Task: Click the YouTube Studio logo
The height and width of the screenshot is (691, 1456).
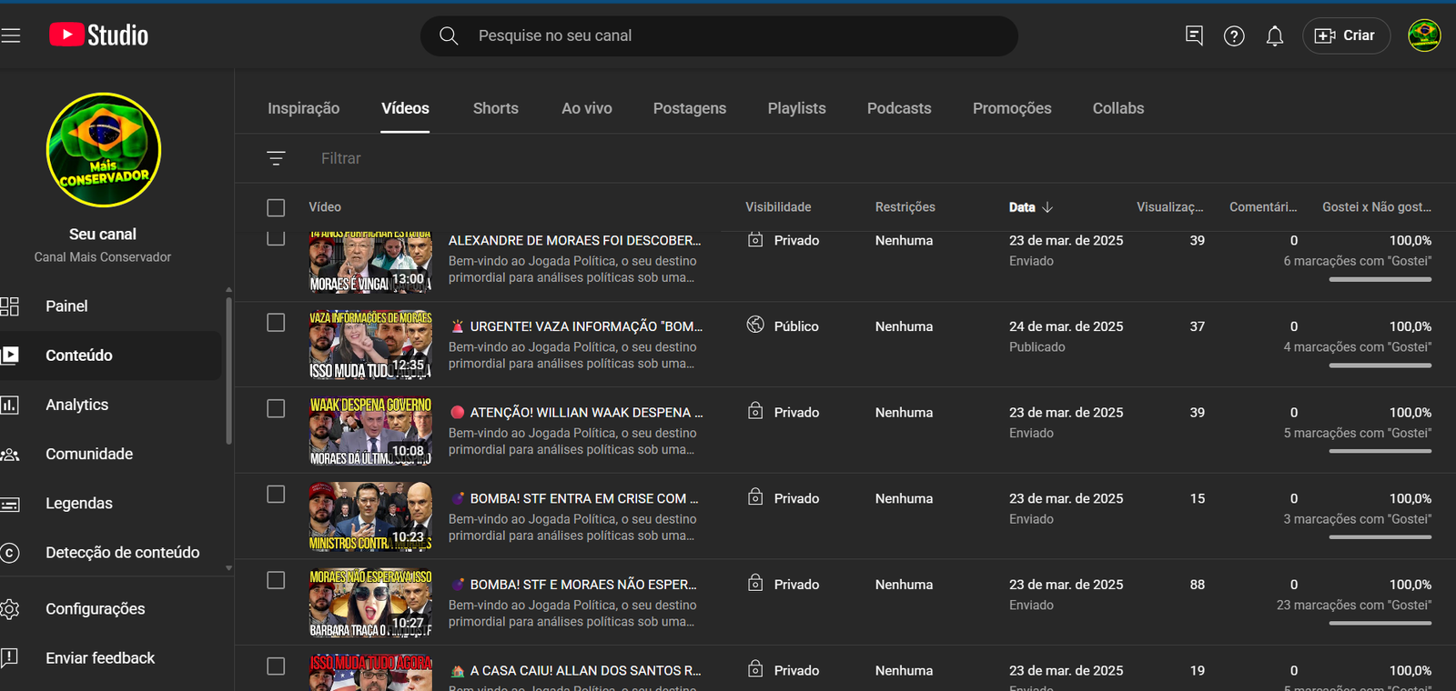Action: 98,35
